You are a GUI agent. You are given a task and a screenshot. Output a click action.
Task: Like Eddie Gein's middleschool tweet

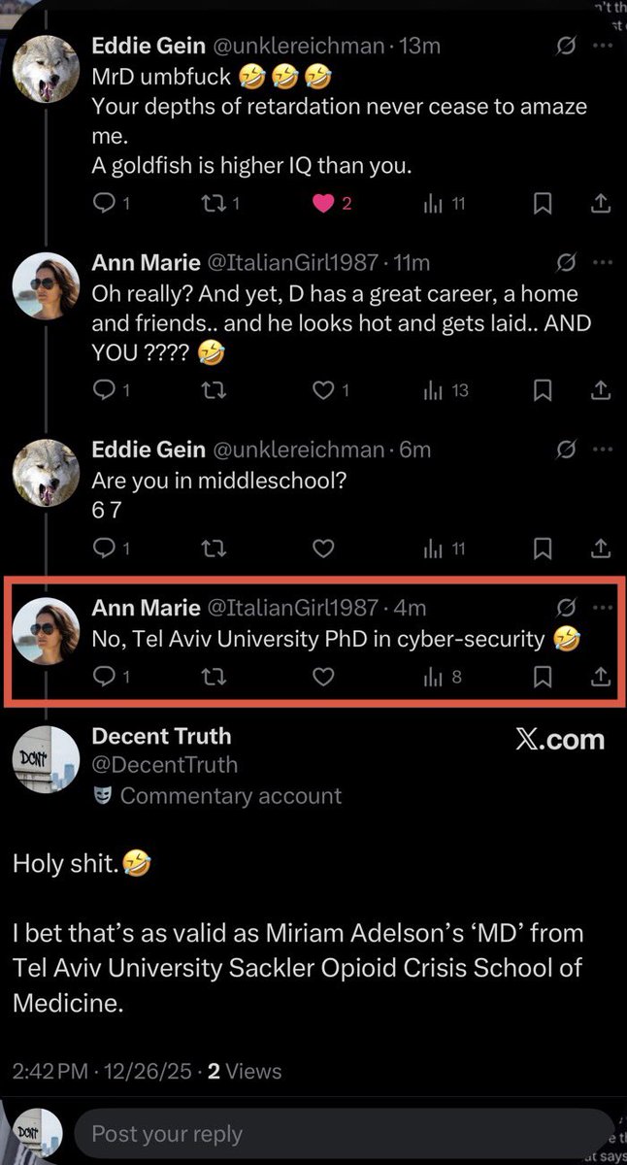point(323,549)
